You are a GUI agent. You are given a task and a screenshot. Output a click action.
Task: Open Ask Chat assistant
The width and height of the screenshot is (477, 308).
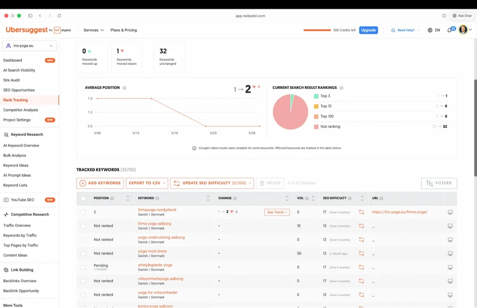click(462, 15)
